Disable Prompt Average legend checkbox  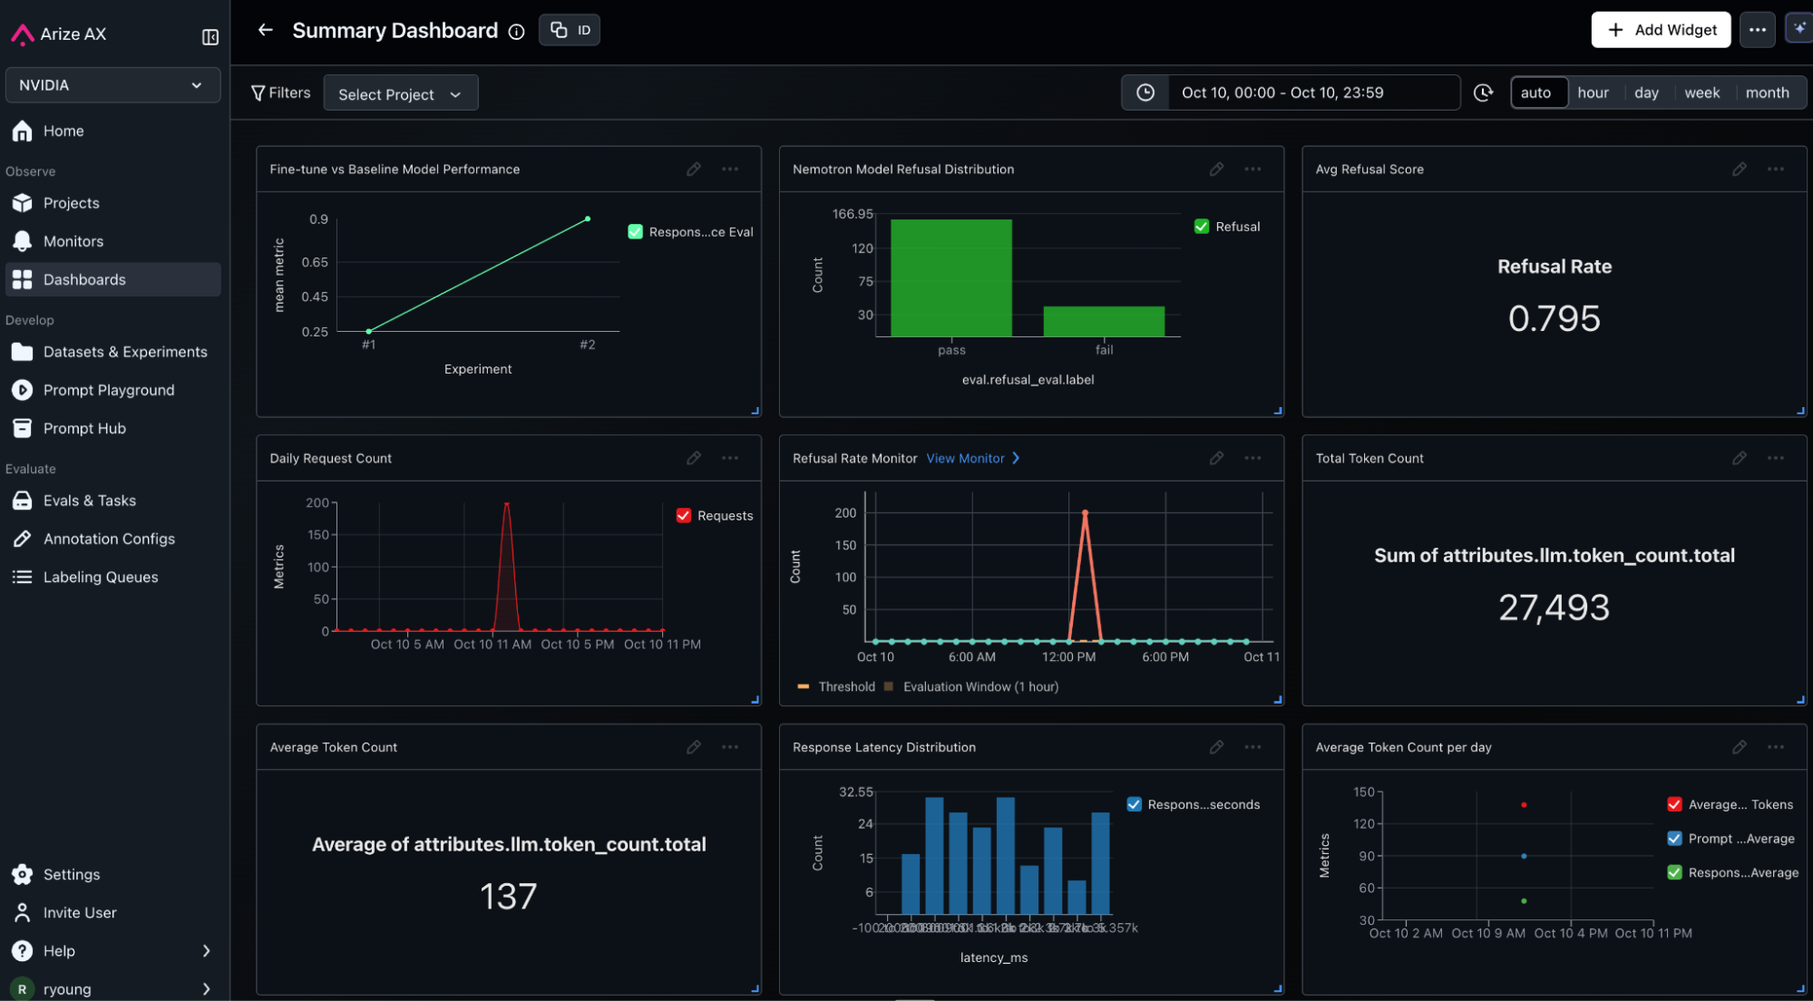click(x=1674, y=839)
